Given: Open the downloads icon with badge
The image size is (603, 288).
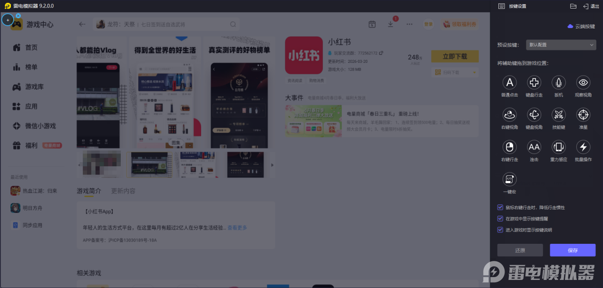Looking at the screenshot, I should click(x=391, y=24).
